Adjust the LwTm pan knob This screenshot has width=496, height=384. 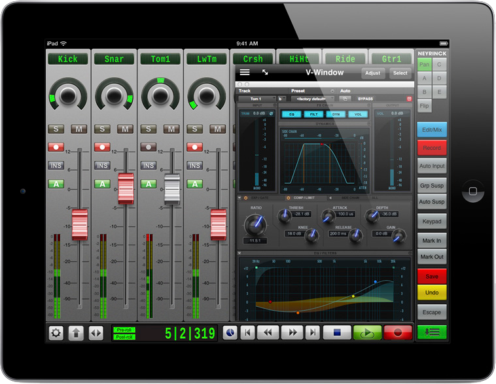click(207, 95)
